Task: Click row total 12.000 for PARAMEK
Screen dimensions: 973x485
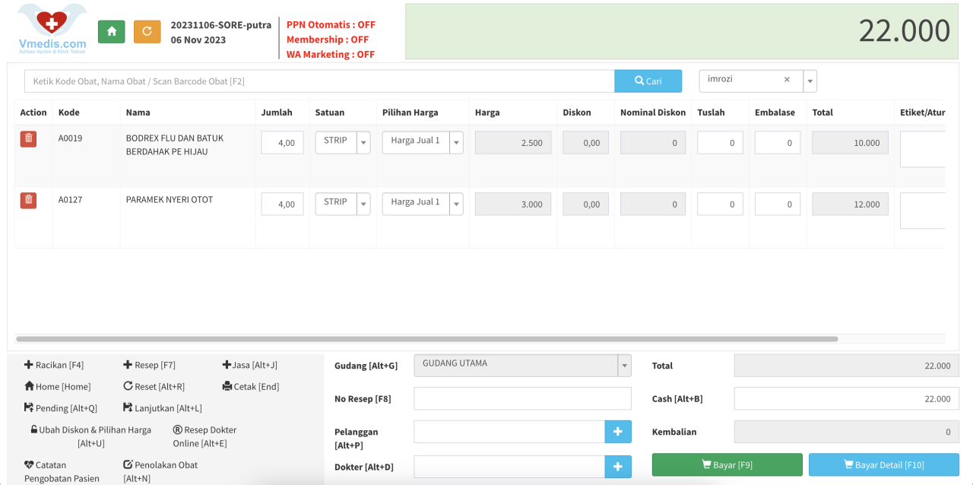Action: [x=850, y=204]
